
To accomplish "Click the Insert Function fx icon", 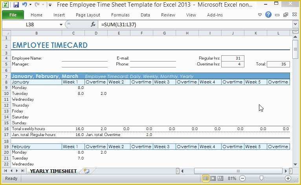I will [x=93, y=25].
